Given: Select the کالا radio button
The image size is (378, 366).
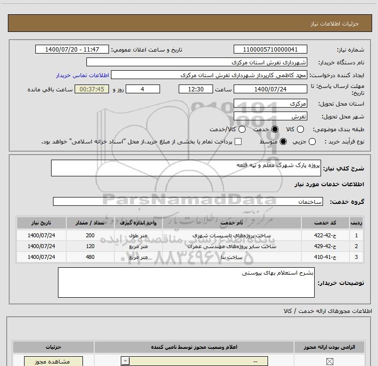Looking at the screenshot, I should pos(300,129).
